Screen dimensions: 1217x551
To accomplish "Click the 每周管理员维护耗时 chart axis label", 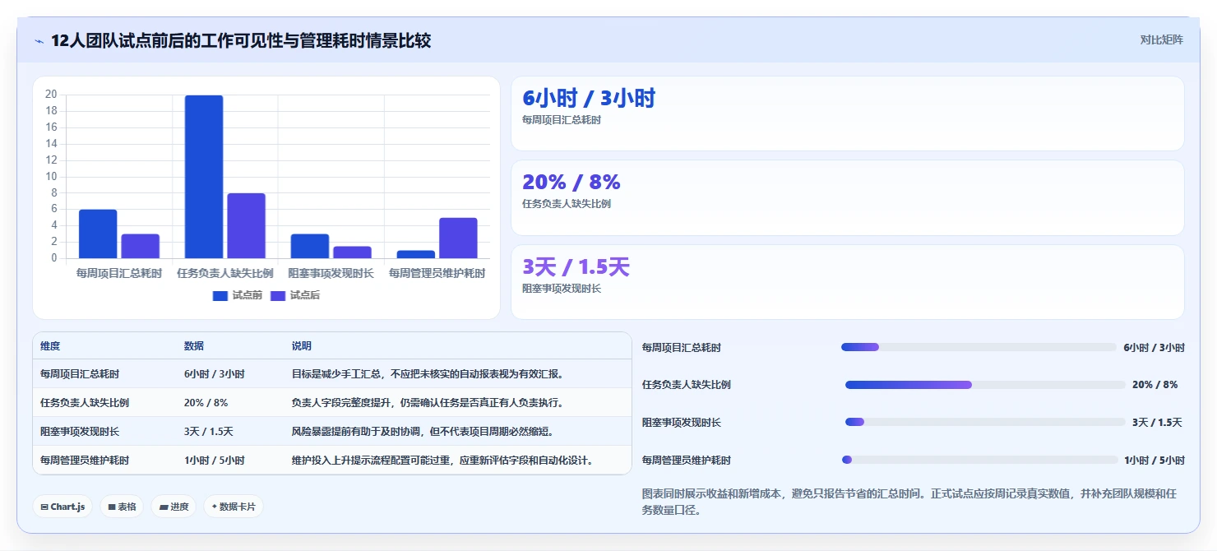I will coord(437,273).
